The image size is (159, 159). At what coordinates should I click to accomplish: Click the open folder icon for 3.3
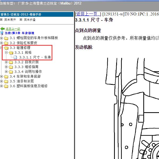point(6,48)
